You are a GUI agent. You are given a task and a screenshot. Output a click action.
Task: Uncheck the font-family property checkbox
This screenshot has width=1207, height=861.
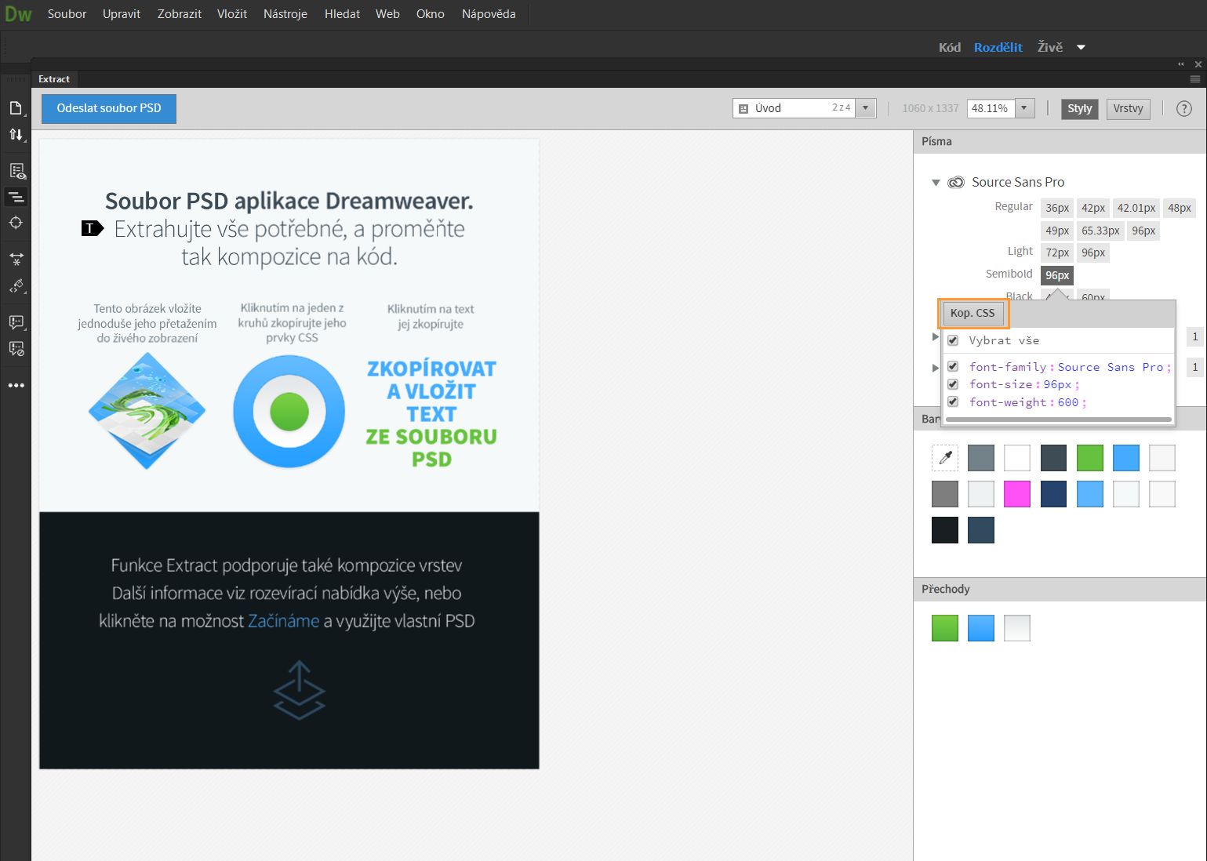953,366
